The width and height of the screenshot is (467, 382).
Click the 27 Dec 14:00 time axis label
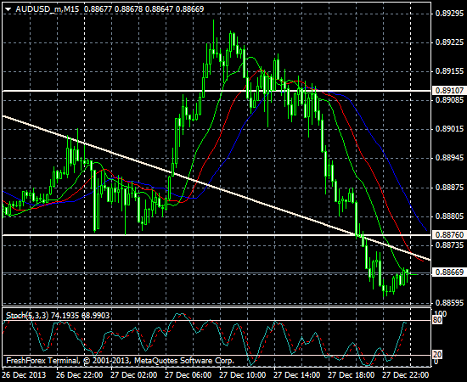[x=297, y=374]
